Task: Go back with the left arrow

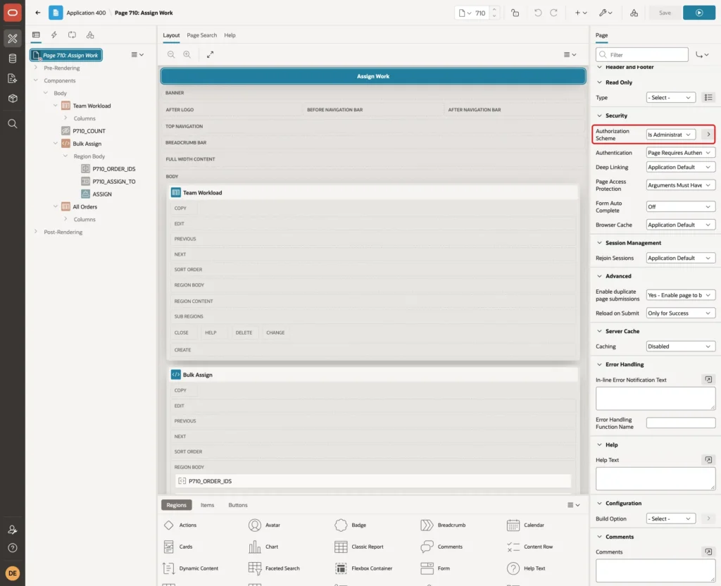Action: (38, 13)
